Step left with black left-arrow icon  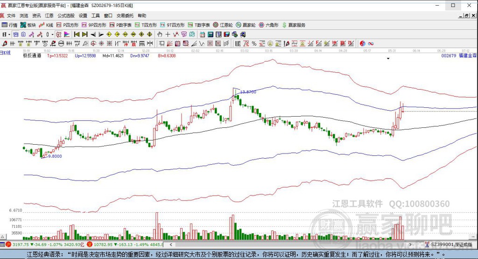(x=93, y=35)
